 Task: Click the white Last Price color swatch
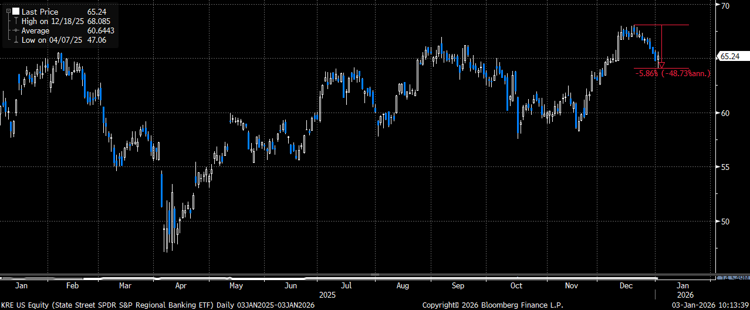[x=15, y=11]
